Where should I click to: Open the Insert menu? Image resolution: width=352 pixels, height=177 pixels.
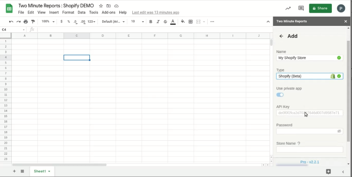pyautogui.click(x=54, y=12)
